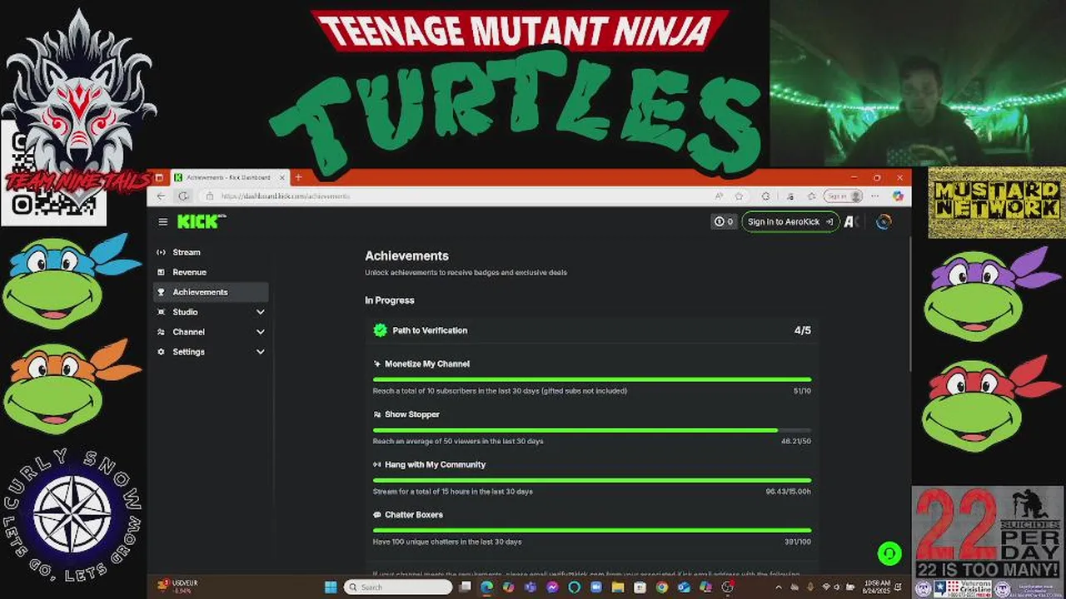
Task: Expand the Studio sidebar section chevron
Action: 261,312
